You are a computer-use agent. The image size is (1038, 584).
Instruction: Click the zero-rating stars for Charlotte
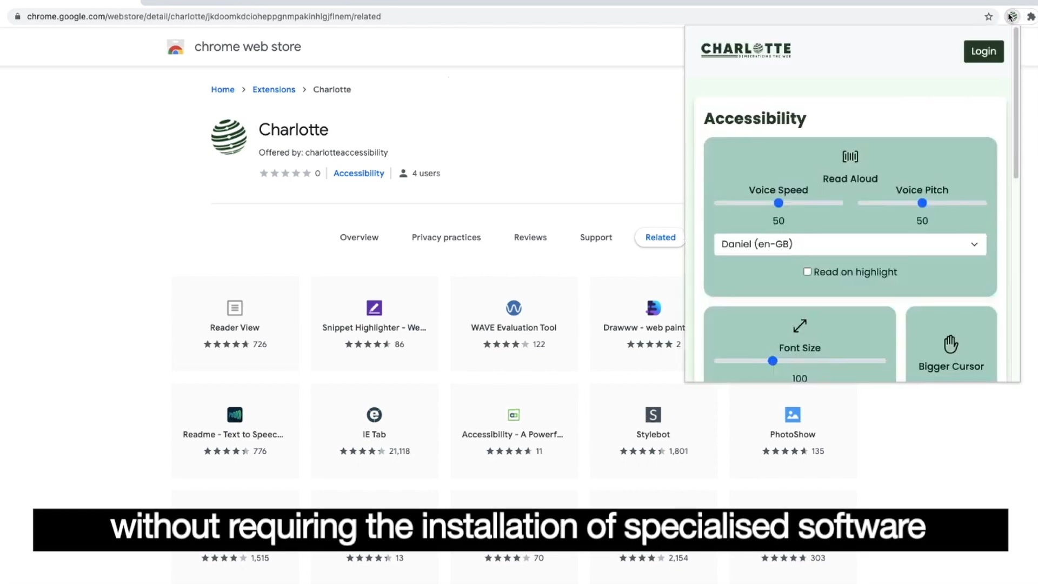pos(285,173)
